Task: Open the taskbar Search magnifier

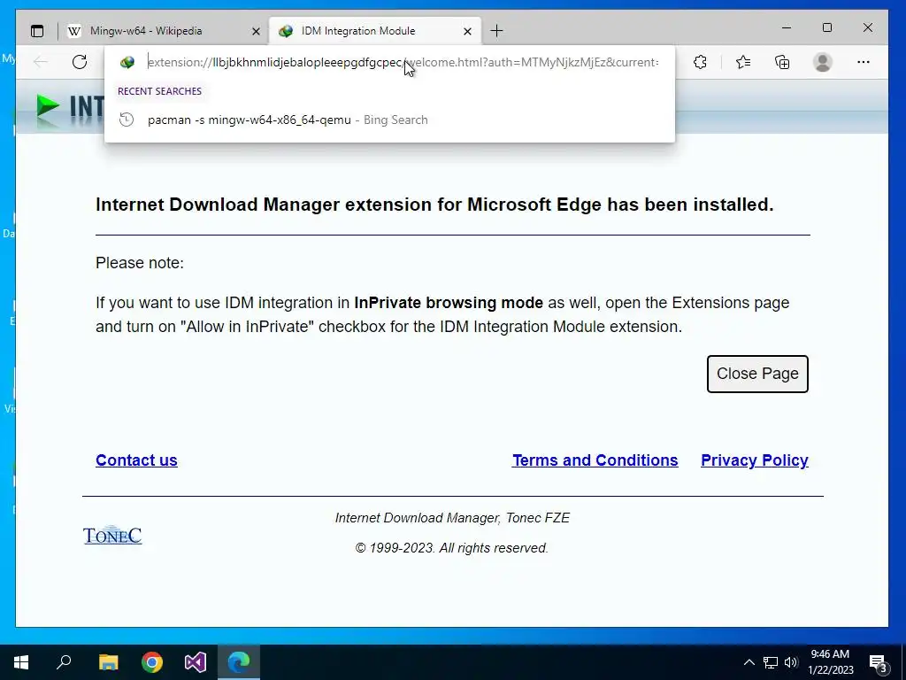Action: [x=64, y=662]
